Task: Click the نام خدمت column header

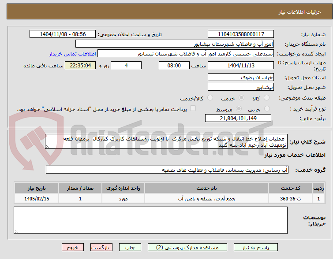Action: 207,188
